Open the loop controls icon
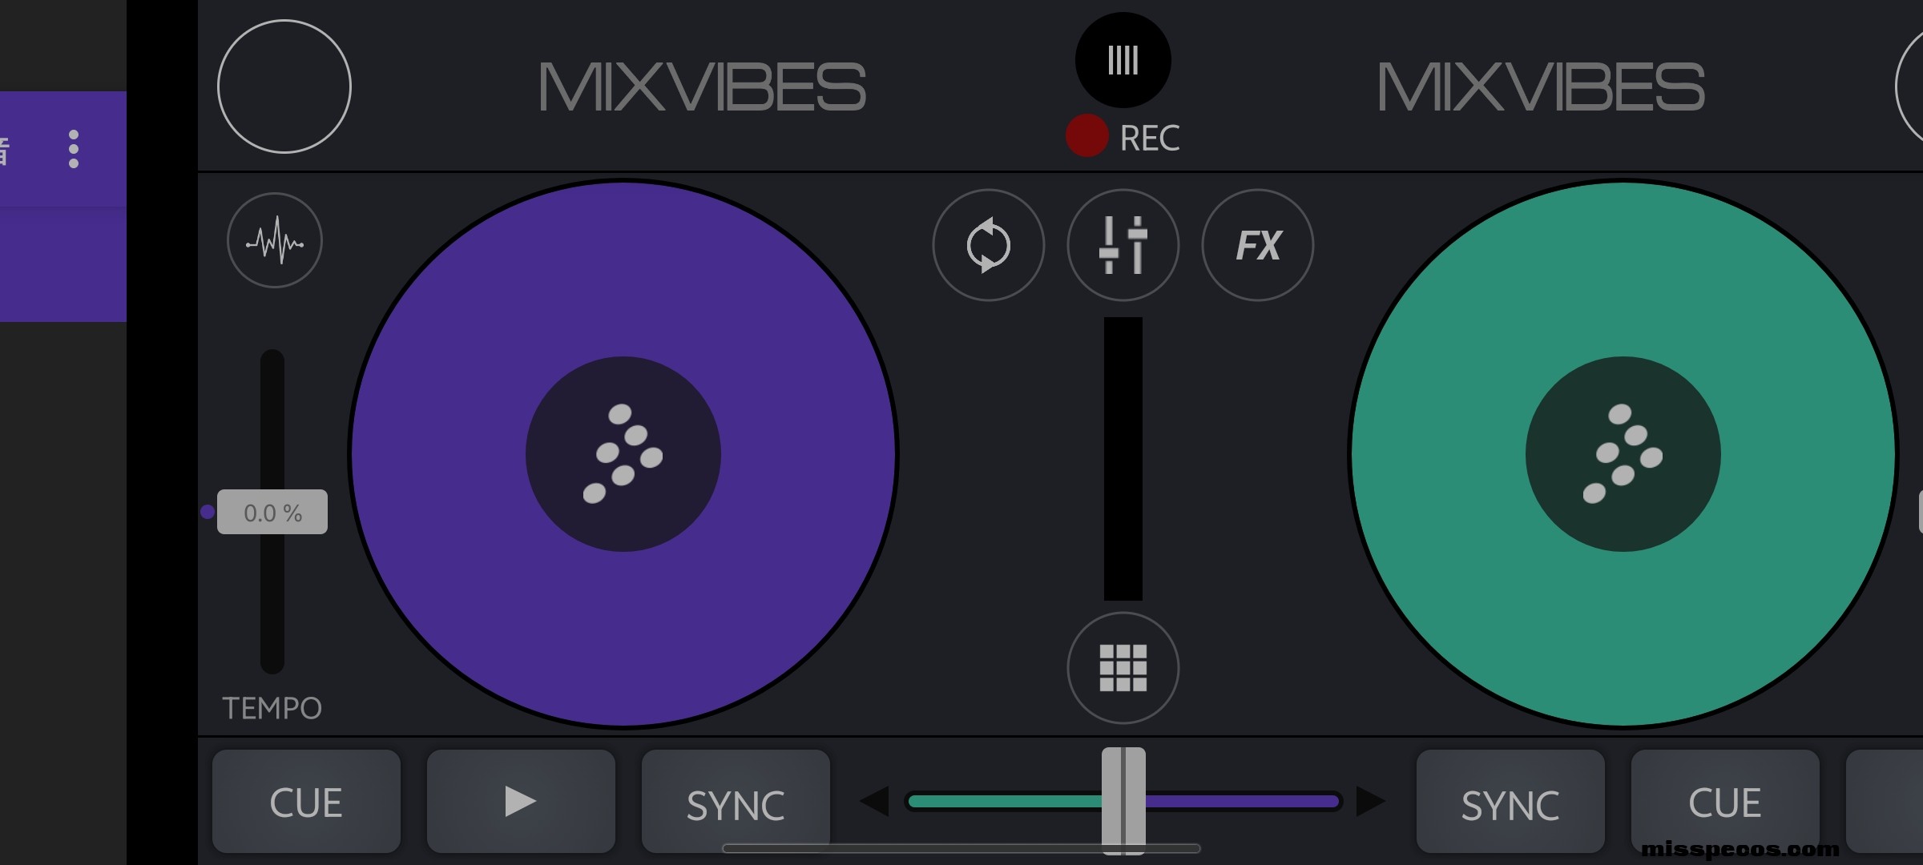The image size is (1923, 865). click(x=988, y=245)
